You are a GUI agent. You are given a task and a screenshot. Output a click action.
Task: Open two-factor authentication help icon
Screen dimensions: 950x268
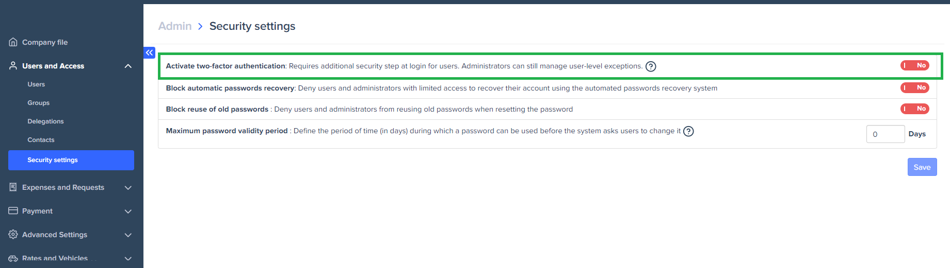tap(651, 66)
